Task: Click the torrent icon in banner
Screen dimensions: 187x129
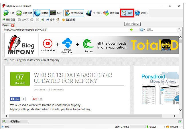Action: 88,43
